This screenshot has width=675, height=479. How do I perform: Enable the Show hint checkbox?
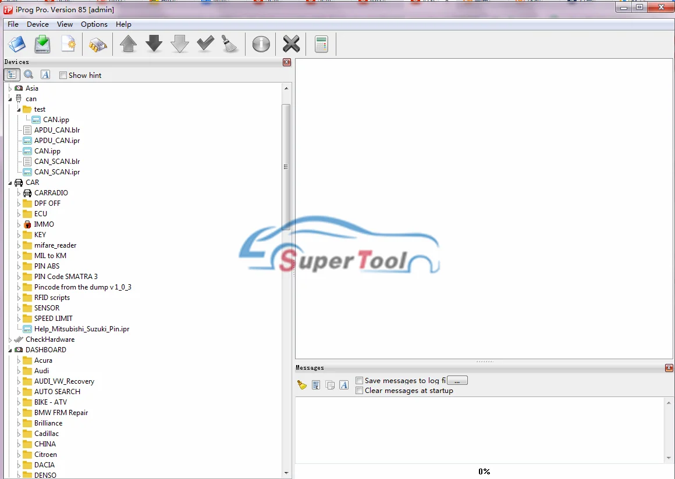[63, 75]
